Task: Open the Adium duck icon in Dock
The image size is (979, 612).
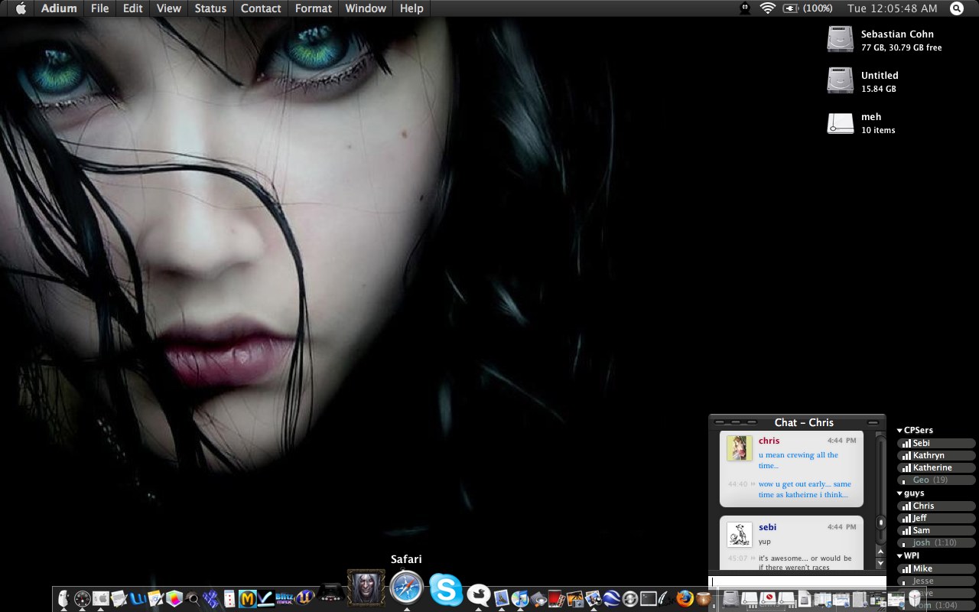Action: click(x=478, y=594)
